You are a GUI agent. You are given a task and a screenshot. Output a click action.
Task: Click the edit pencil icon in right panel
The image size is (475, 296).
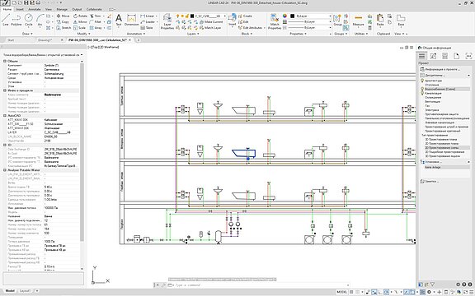pos(433,56)
